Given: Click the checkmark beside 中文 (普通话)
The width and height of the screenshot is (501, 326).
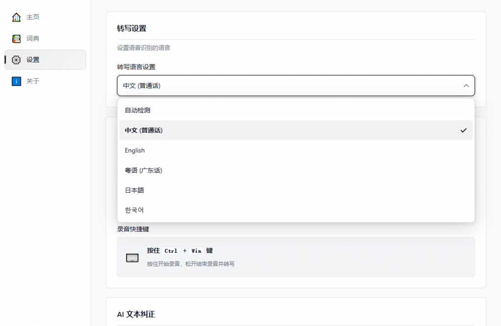Looking at the screenshot, I should click(x=463, y=130).
